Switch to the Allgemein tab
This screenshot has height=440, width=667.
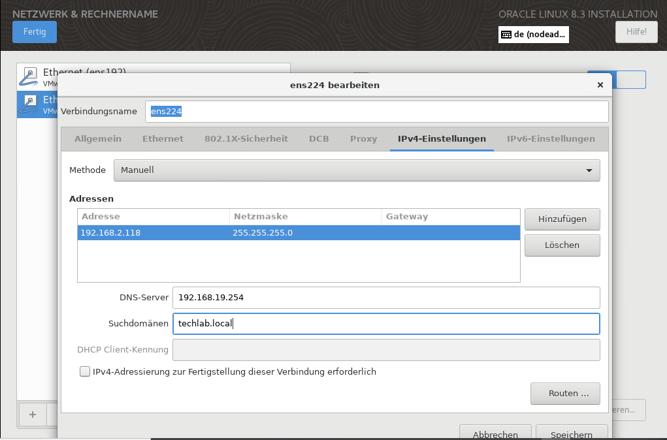98,138
